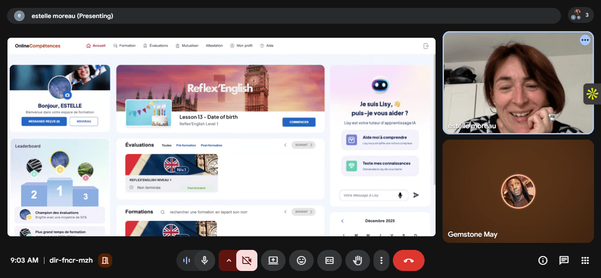601x278 pixels.
Task: Open the Attestation menu item
Action: click(x=214, y=46)
